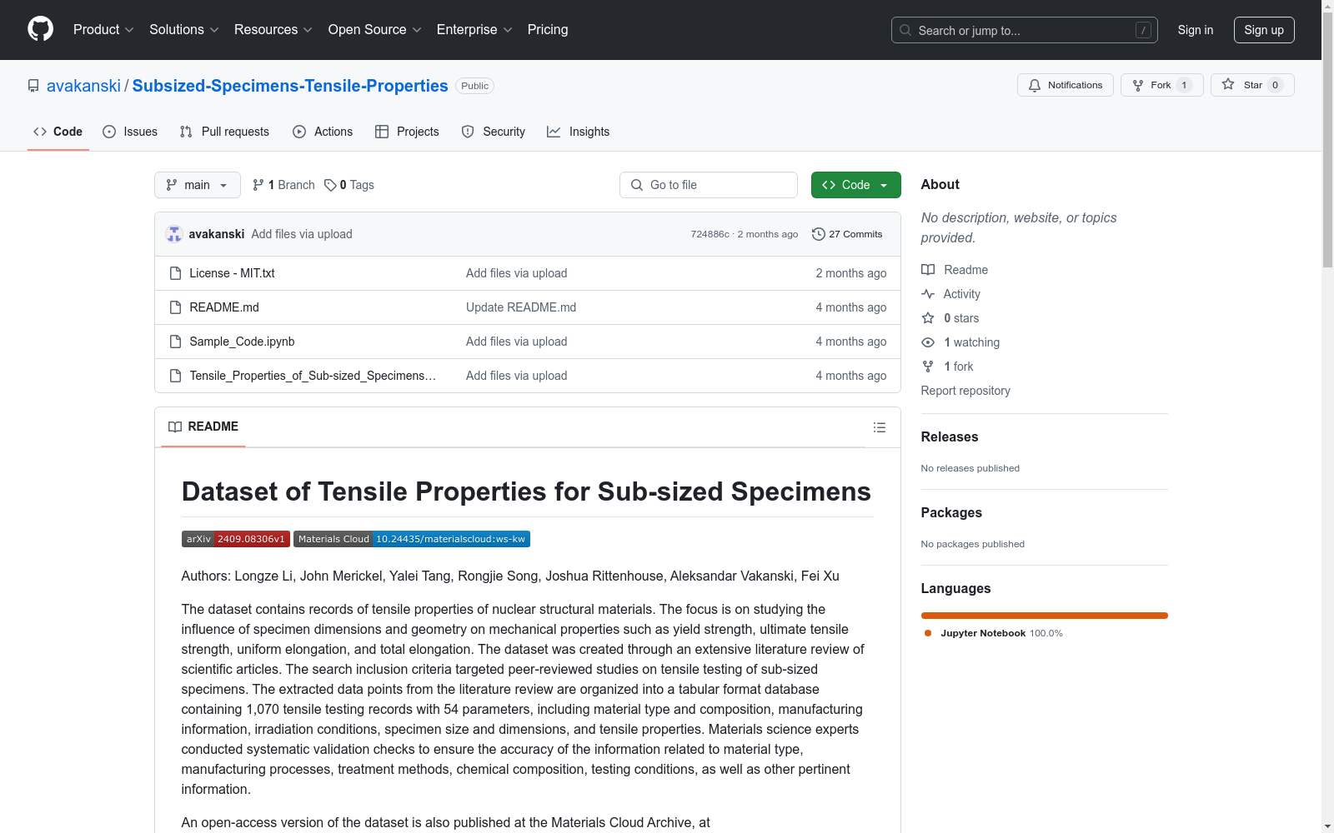Open the avakanski owner profile link
The width and height of the screenshot is (1334, 833).
coord(83,86)
